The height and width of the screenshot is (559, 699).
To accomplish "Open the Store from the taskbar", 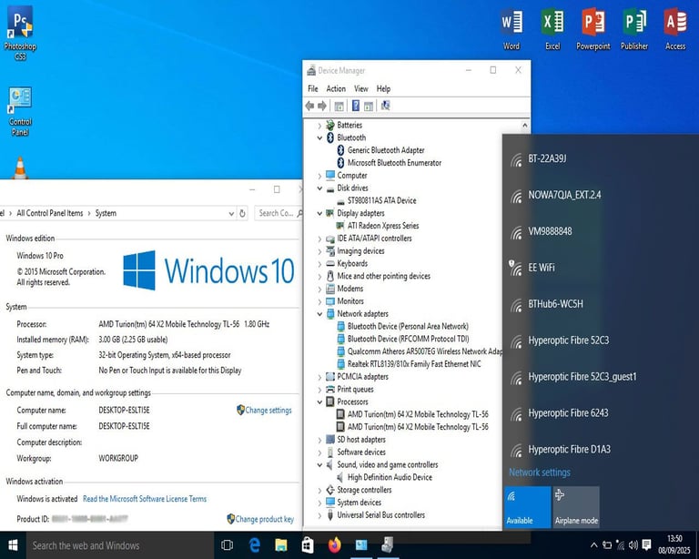I will point(308,544).
